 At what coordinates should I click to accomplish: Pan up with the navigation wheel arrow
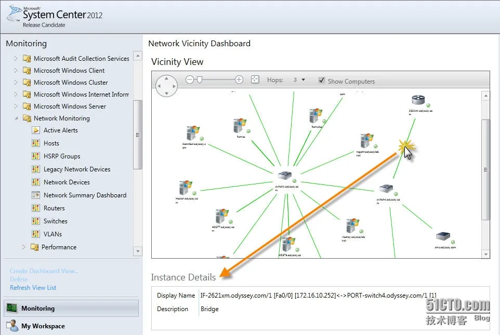click(x=166, y=78)
